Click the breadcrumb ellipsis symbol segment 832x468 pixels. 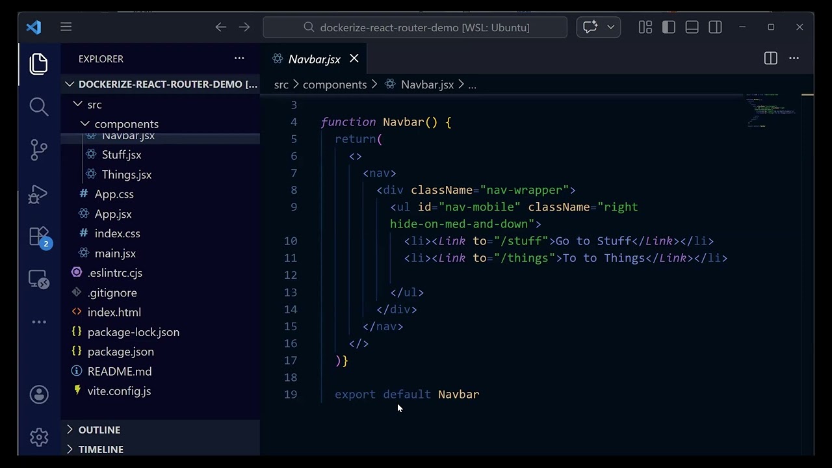tap(473, 84)
